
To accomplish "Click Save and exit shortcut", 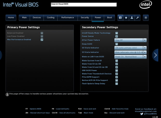I will click(90, 109).
